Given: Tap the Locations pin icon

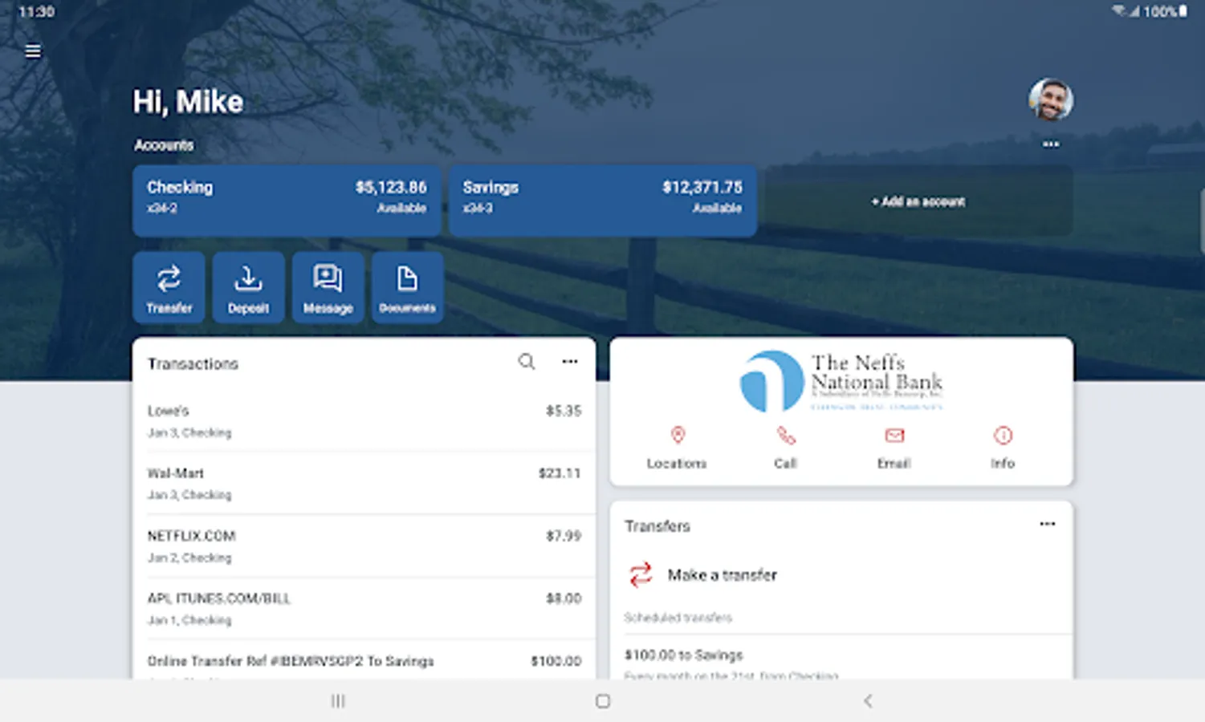Looking at the screenshot, I should [678, 436].
